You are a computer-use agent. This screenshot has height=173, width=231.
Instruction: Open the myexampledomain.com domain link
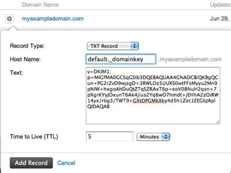53,19
